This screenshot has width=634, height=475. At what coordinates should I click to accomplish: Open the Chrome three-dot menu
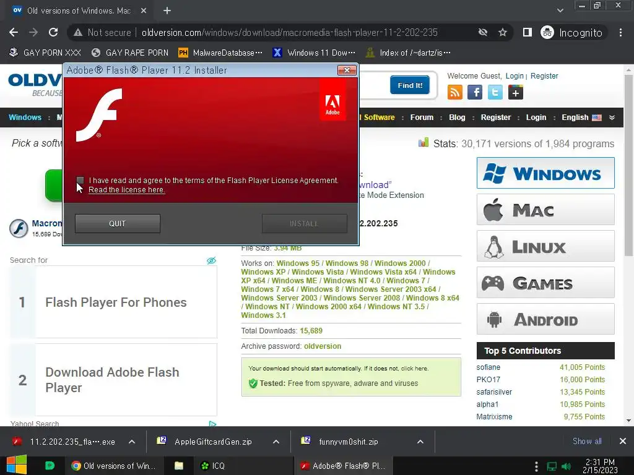point(620,32)
